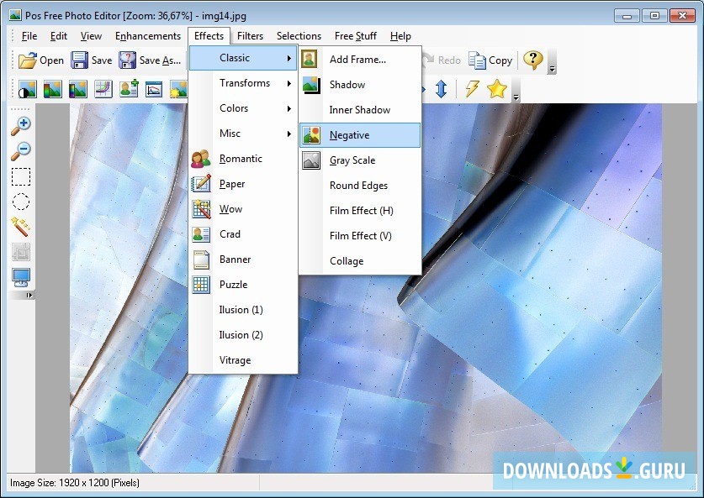Select the Zoom In magnifier tool
The width and height of the screenshot is (704, 498).
(x=21, y=126)
